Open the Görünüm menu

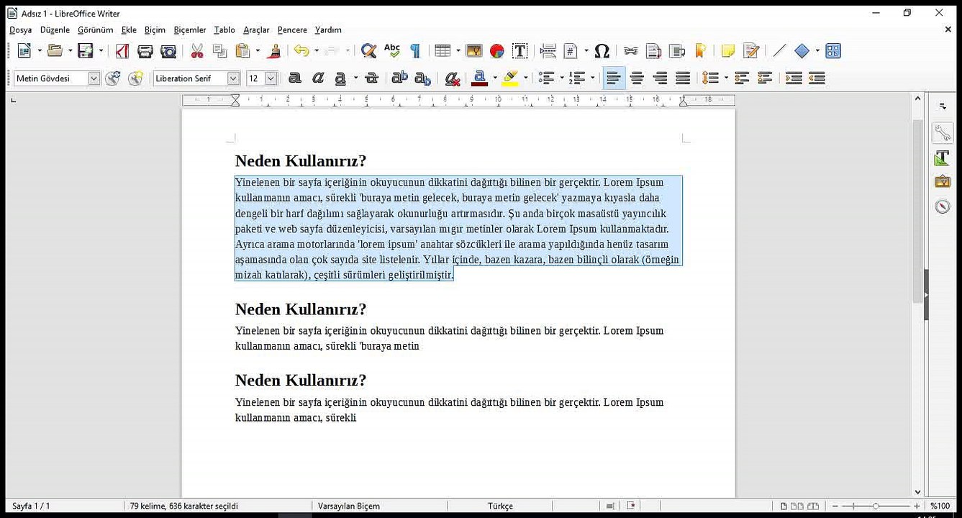96,29
